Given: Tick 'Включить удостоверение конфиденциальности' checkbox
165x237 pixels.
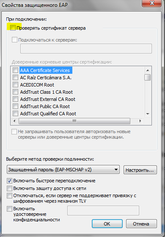Looking at the screenshot, I should [x=9, y=209].
